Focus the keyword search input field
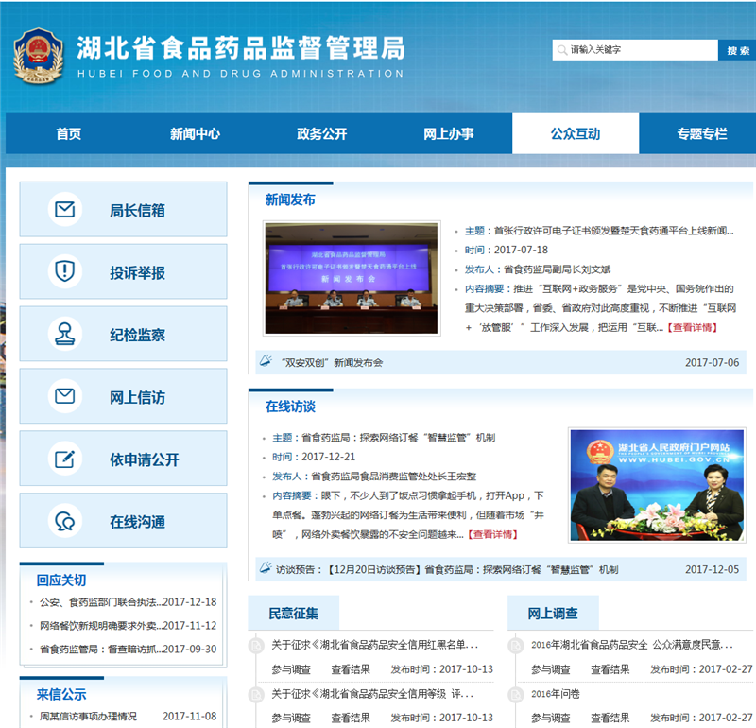The height and width of the screenshot is (728, 756). [635, 50]
